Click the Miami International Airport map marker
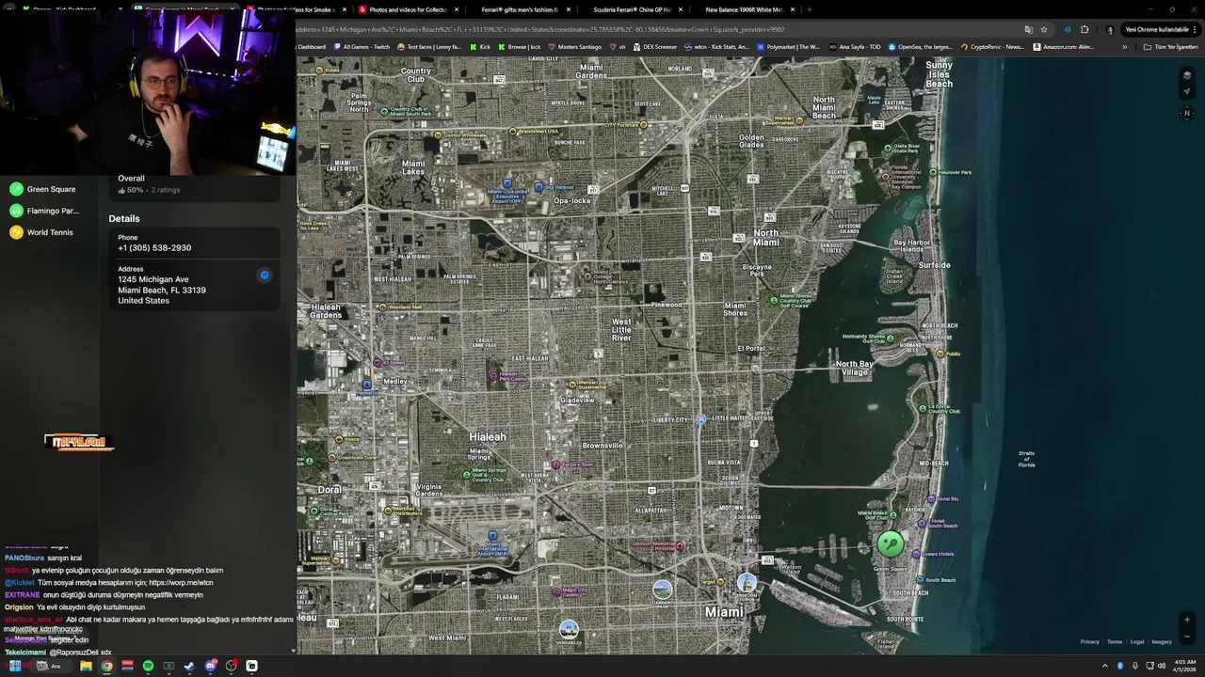1205x677 pixels. [492, 536]
